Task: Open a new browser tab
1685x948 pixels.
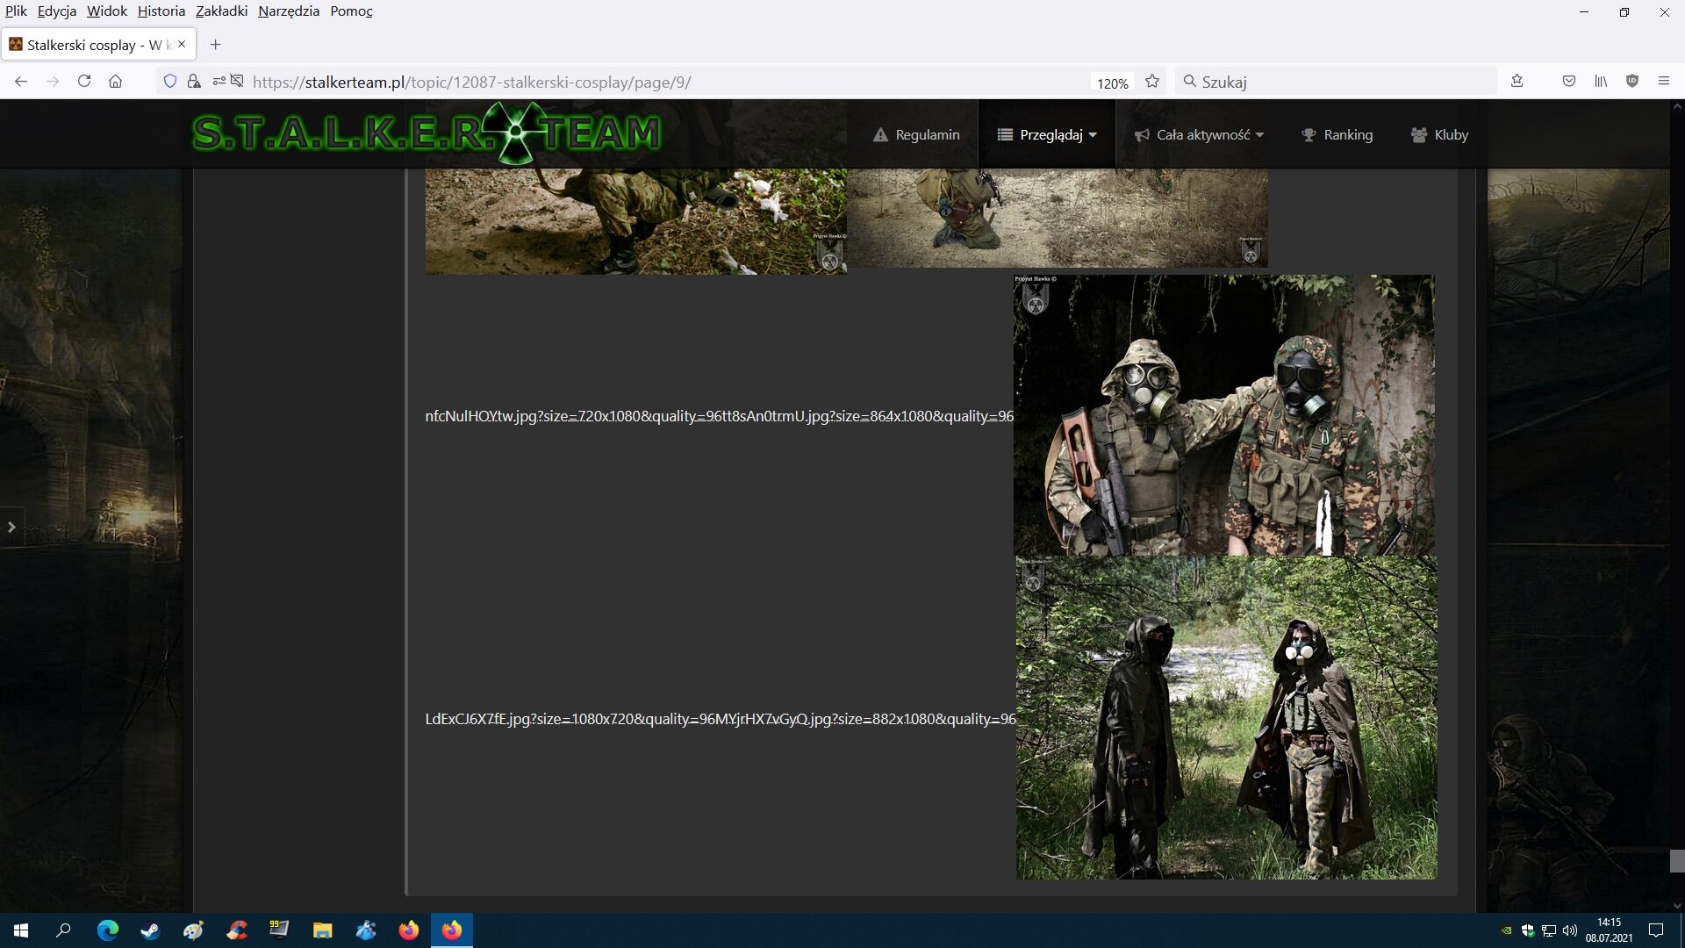Action: (x=215, y=45)
